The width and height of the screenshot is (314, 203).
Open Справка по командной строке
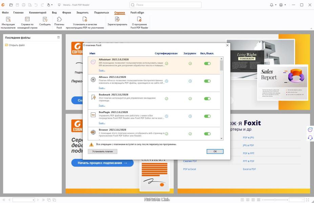click(27, 23)
